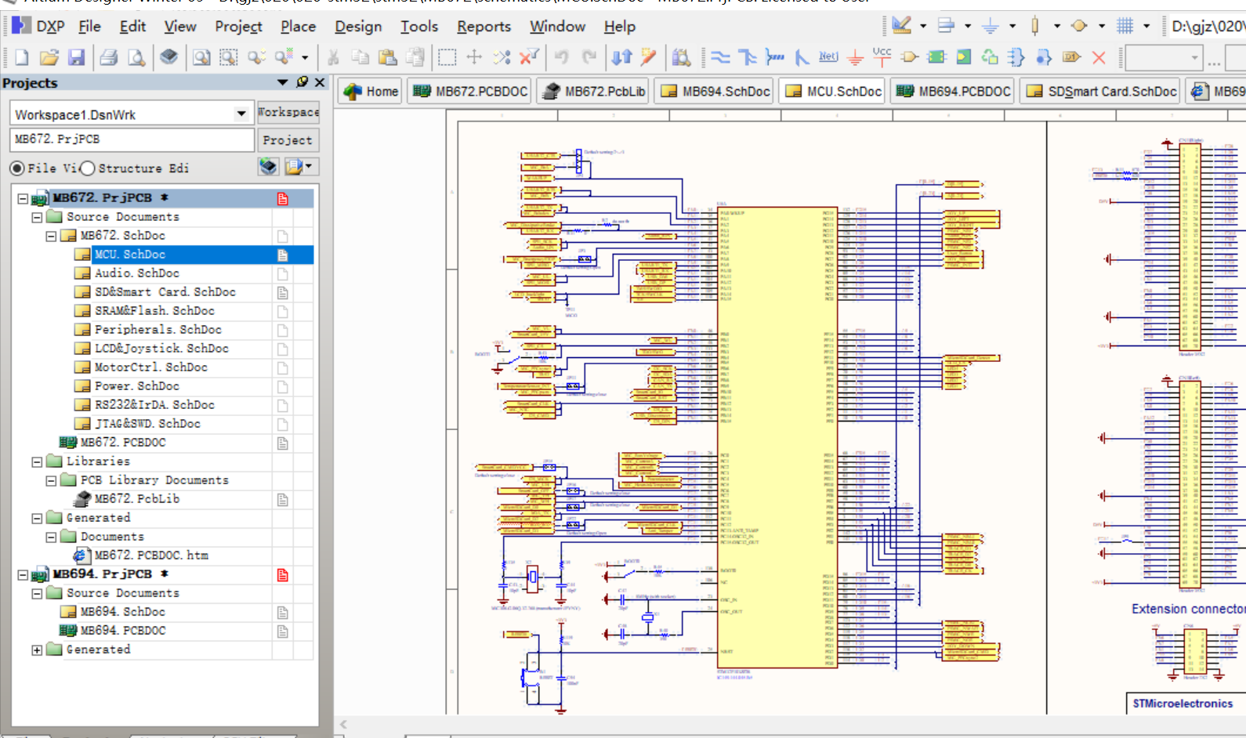This screenshot has height=738, width=1246.
Task: Click the Workspace button
Action: 288,112
